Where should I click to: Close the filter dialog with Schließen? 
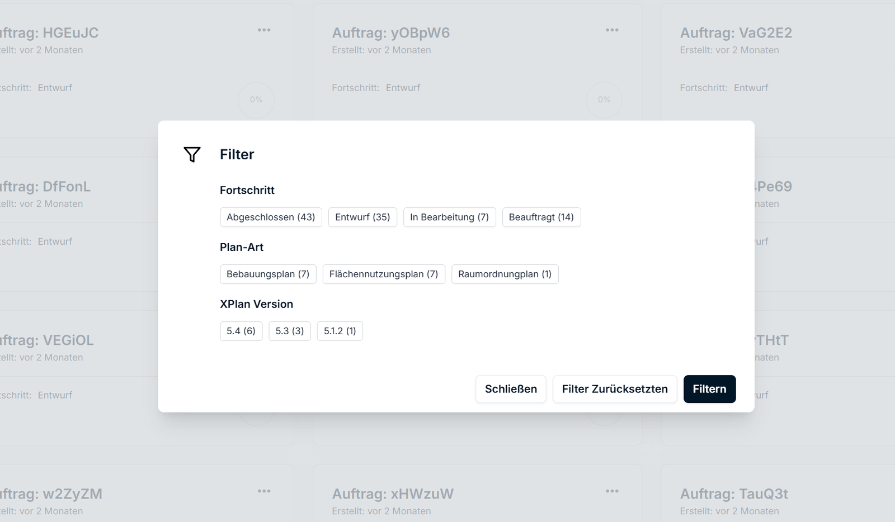[x=511, y=389]
